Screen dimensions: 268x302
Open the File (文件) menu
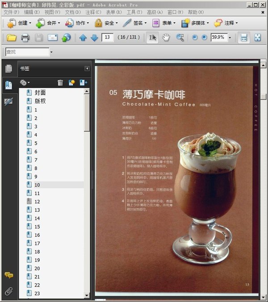(x=11, y=13)
